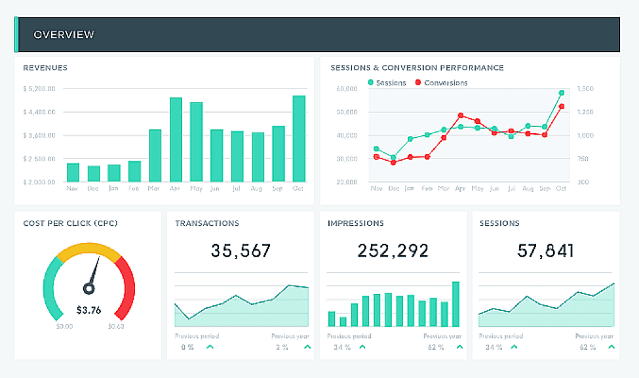
Task: Click the yellow zone of the CPC gauge
Action: point(87,248)
